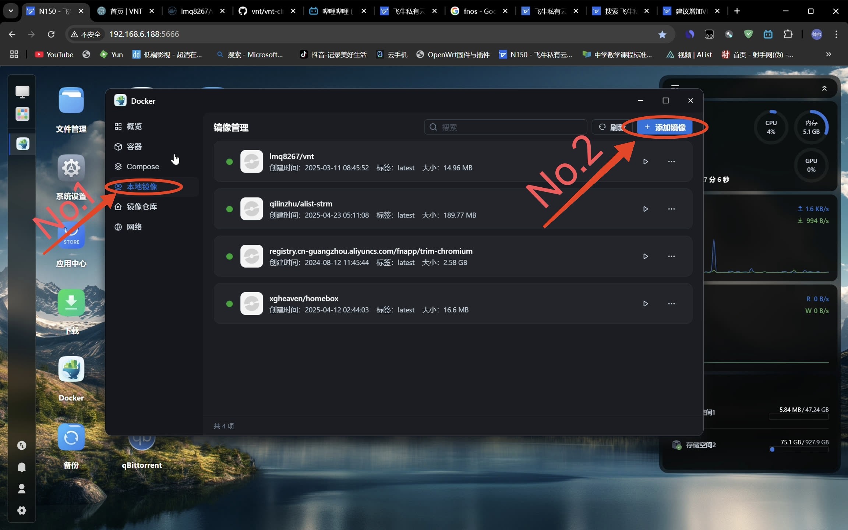
Task: Select 本地镜像 in Docker sidebar
Action: [154, 187]
